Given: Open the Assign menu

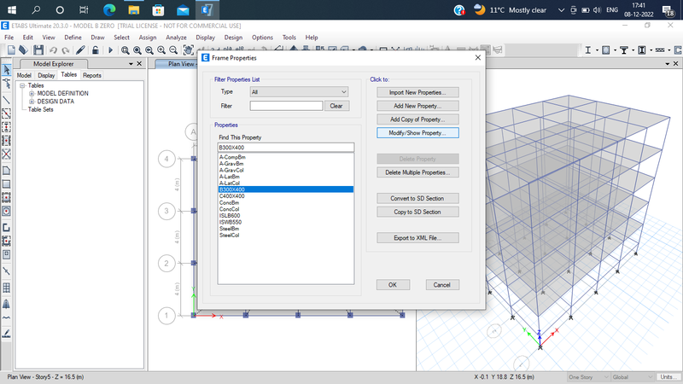Looking at the screenshot, I should click(147, 38).
